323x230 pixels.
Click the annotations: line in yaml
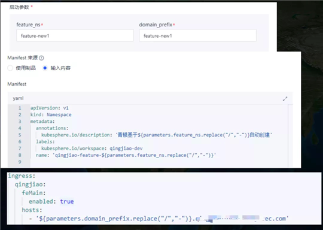pos(52,128)
